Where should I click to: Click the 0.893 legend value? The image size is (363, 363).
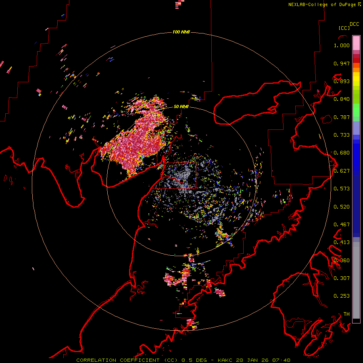(x=342, y=81)
